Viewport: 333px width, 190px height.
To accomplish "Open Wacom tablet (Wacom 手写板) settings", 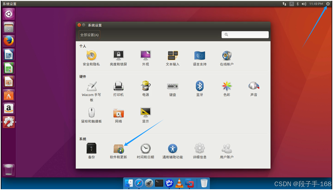I will [92, 91].
